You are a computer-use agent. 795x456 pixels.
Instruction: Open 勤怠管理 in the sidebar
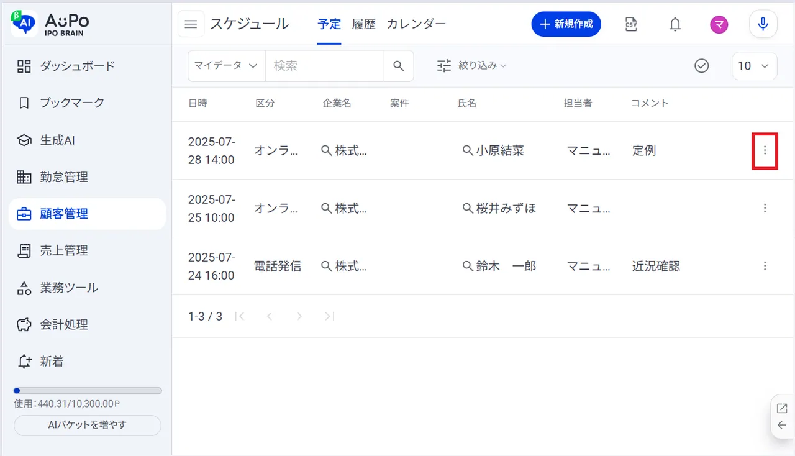[x=88, y=177]
